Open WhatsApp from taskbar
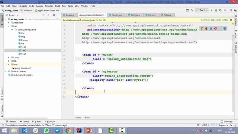Viewport: 238px width, 134px height. [x=46, y=131]
